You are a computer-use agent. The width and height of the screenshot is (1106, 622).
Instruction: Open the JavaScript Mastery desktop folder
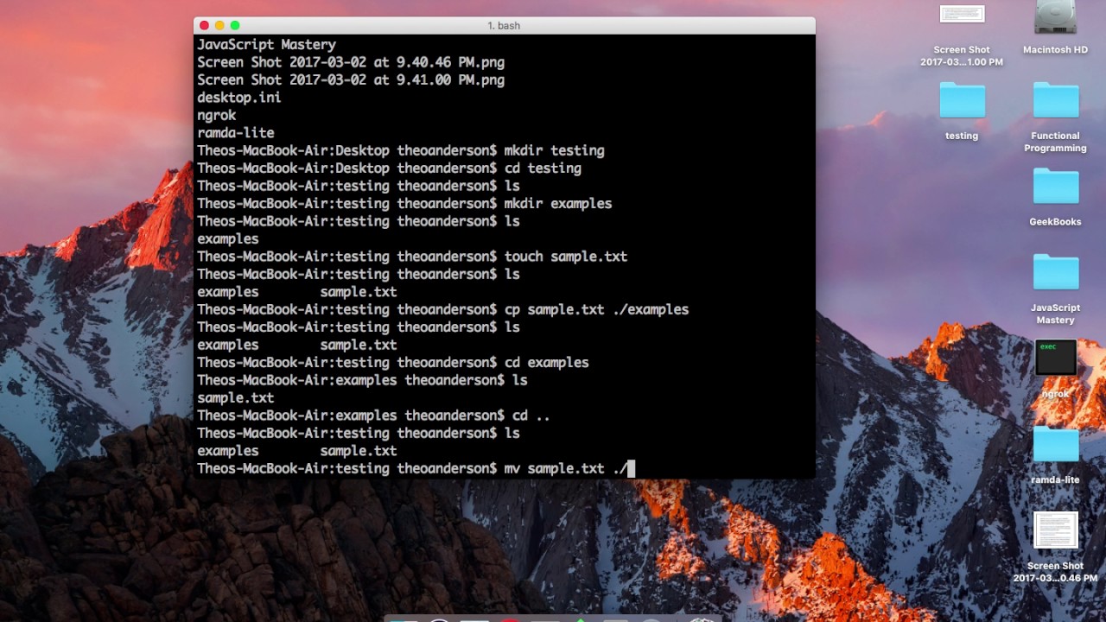pos(1055,273)
